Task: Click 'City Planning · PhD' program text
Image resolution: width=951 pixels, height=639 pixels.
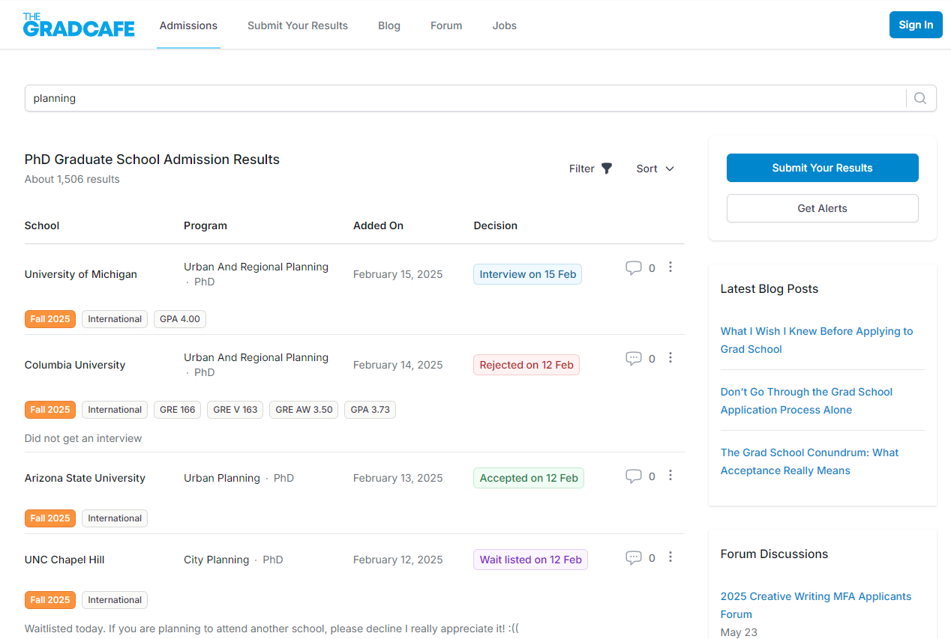Action: click(x=233, y=560)
